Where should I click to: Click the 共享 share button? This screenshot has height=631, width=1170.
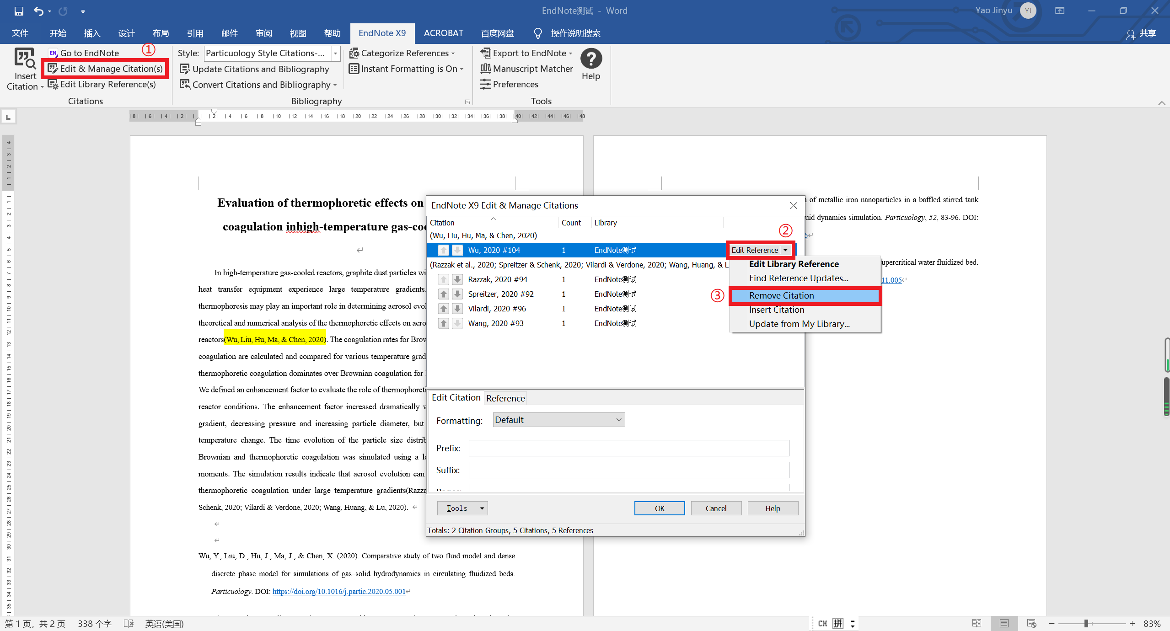(x=1141, y=33)
